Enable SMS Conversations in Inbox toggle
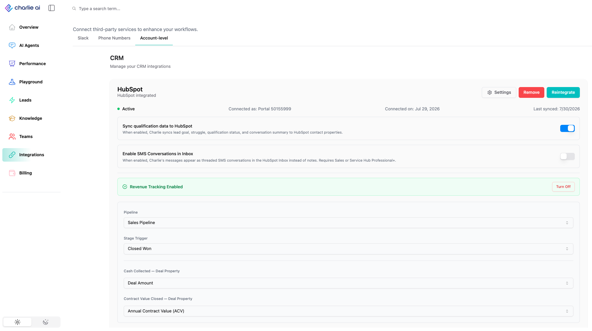Screen dimensions: 592x331 pos(567,157)
